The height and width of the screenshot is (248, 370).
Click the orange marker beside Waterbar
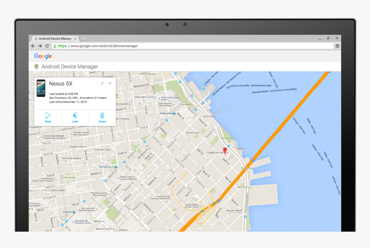(235, 149)
